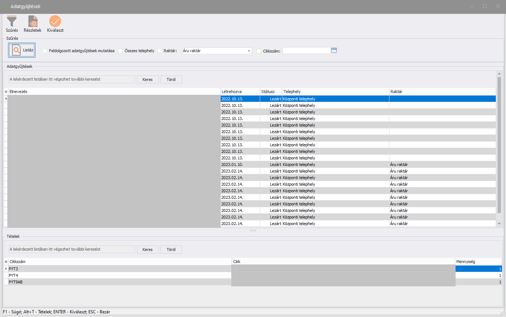The width and height of the screenshot is (506, 317).
Task: Check the Raktár filter checkbox
Action: pos(160,51)
